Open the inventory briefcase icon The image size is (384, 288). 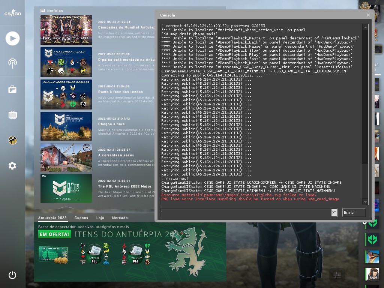(x=12, y=89)
